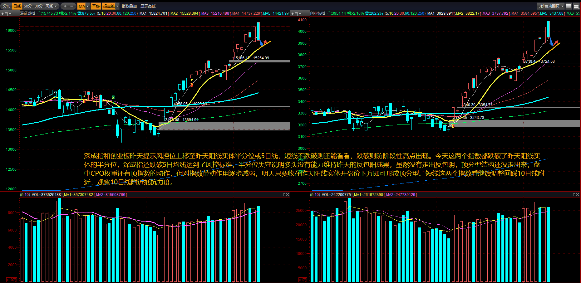Select price range label 13478.08 - 13694.91
581x283 pixels.
(181, 120)
